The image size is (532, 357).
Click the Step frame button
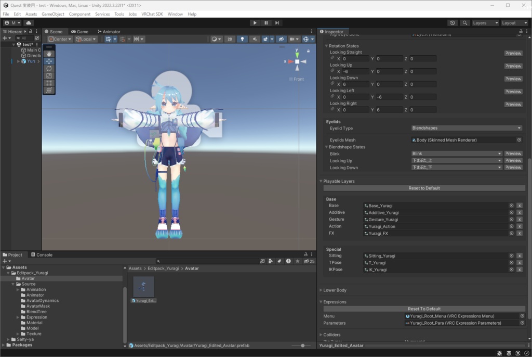(x=277, y=23)
